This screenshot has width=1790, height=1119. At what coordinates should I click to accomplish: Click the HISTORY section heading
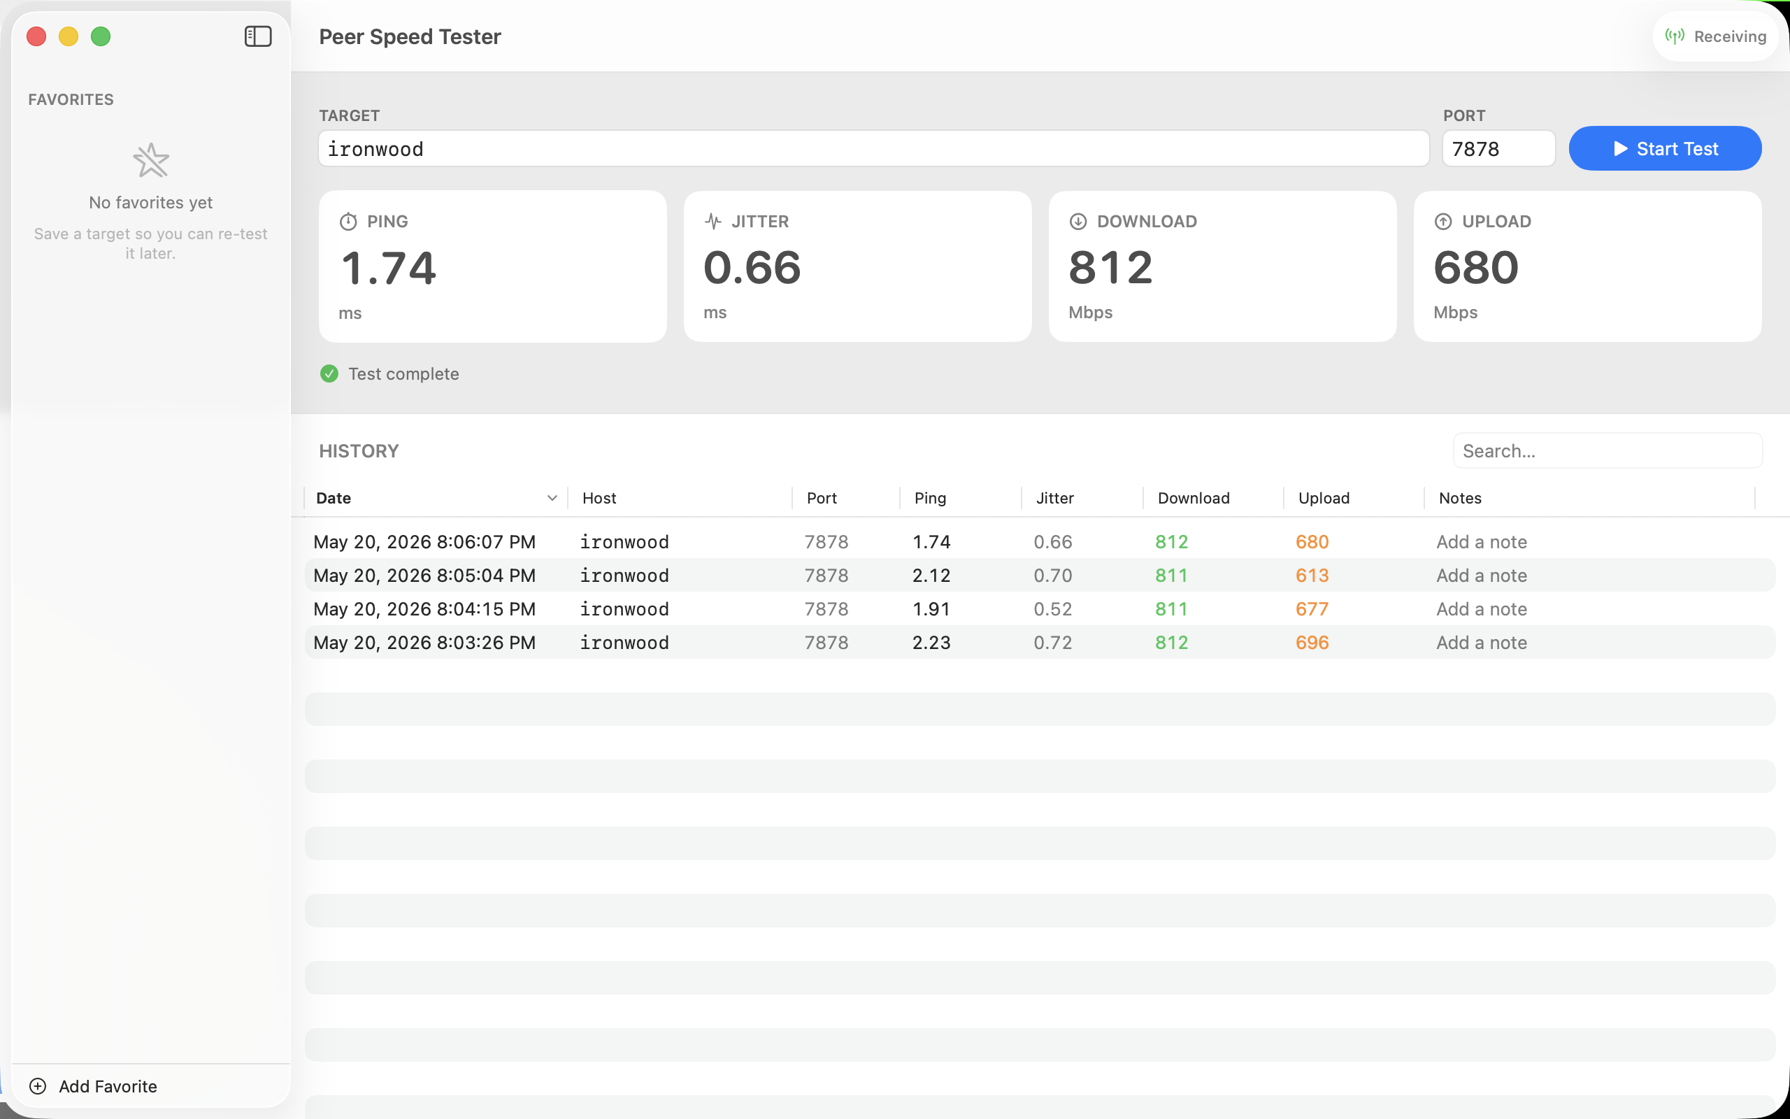click(359, 450)
